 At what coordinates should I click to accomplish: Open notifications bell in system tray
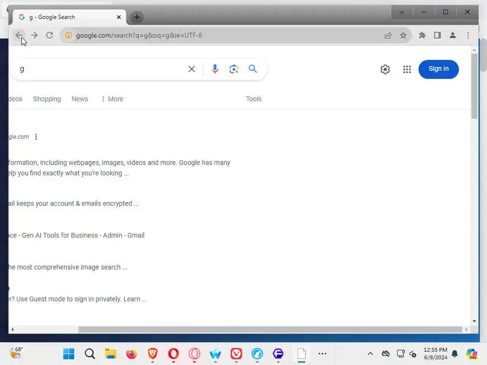click(x=455, y=354)
